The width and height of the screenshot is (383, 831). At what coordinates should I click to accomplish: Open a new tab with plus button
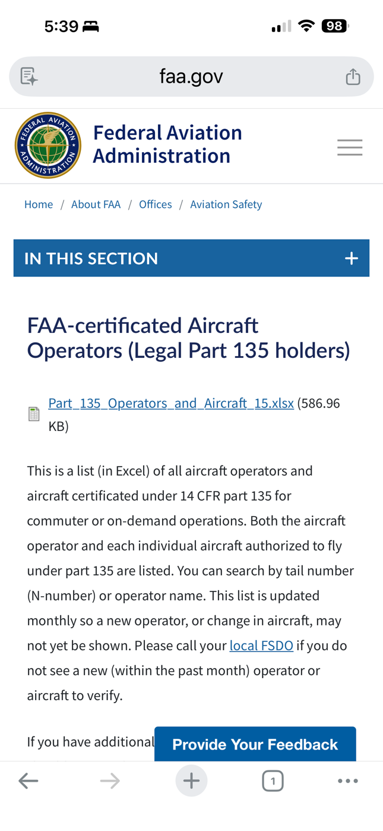(x=191, y=781)
